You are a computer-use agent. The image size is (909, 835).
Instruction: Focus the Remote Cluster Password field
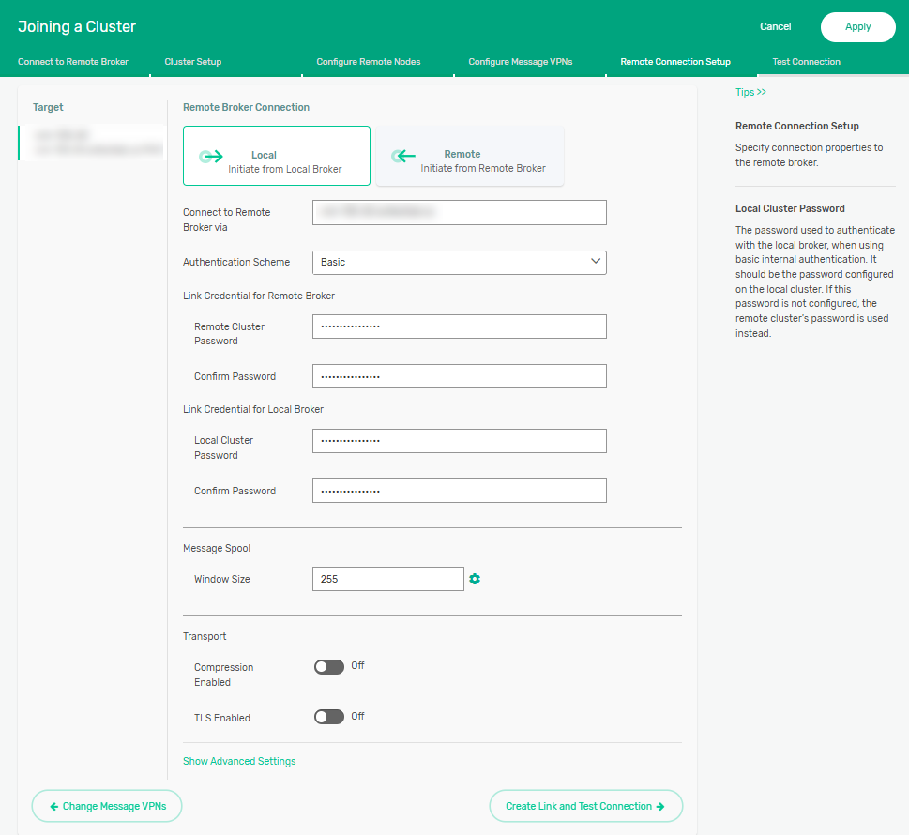tap(459, 326)
